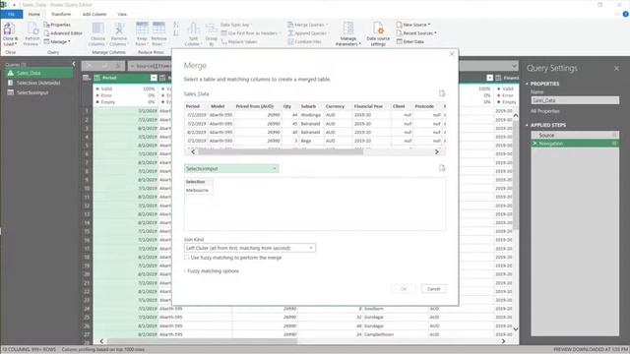Click Replace Values in the ribbon
This screenshot has height=354, width=630.
239,41
